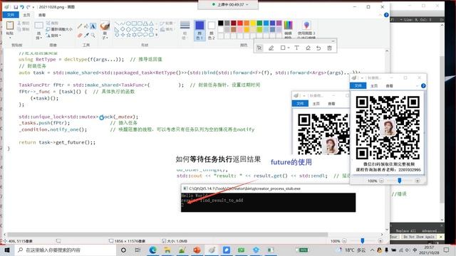Select the Pencil tool in Paint
456x256 pixels.
pyautogui.click(x=80, y=26)
